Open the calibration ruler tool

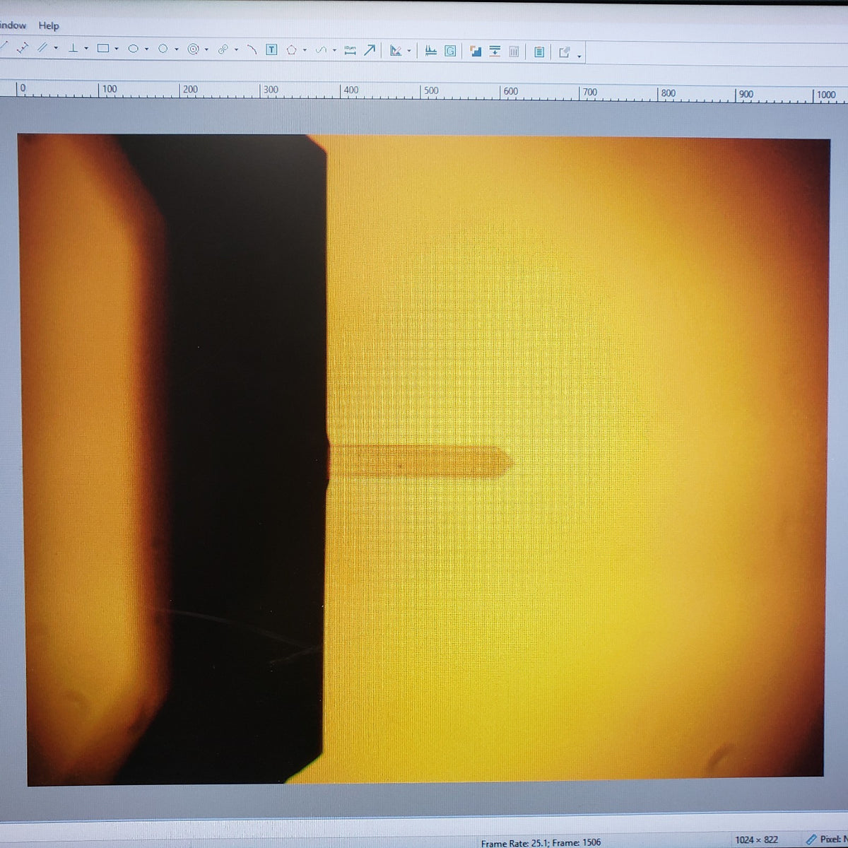[396, 51]
